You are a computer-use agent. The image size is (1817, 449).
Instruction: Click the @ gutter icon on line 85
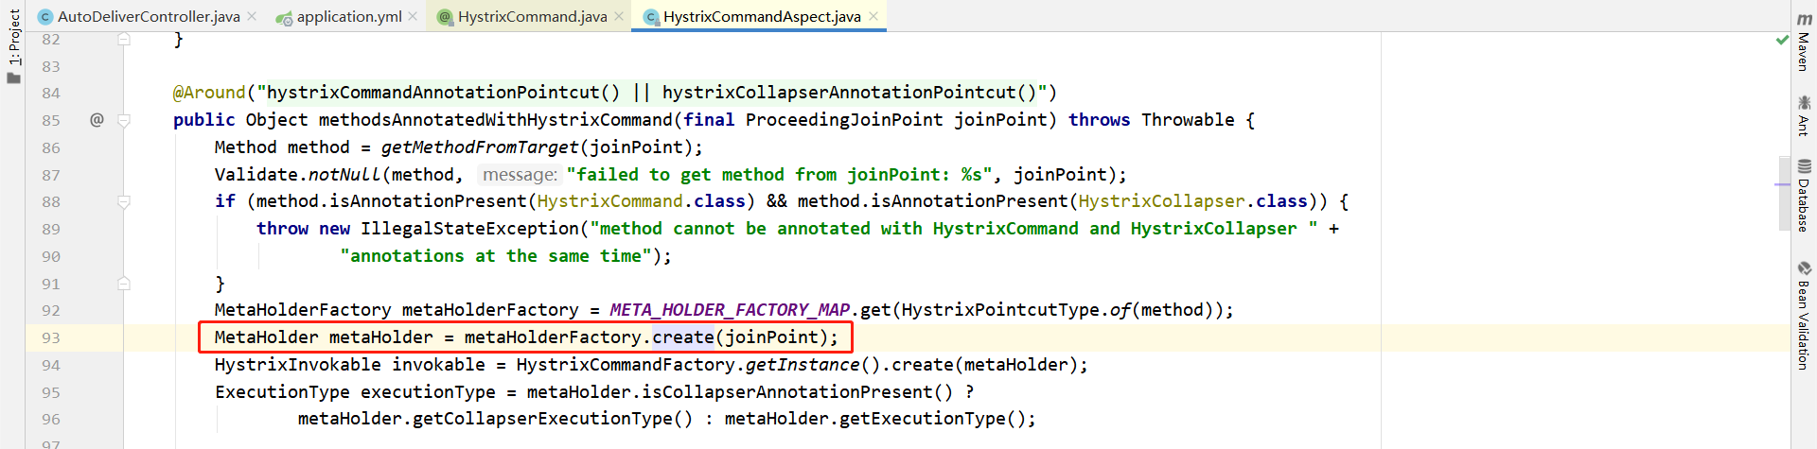[x=97, y=119]
